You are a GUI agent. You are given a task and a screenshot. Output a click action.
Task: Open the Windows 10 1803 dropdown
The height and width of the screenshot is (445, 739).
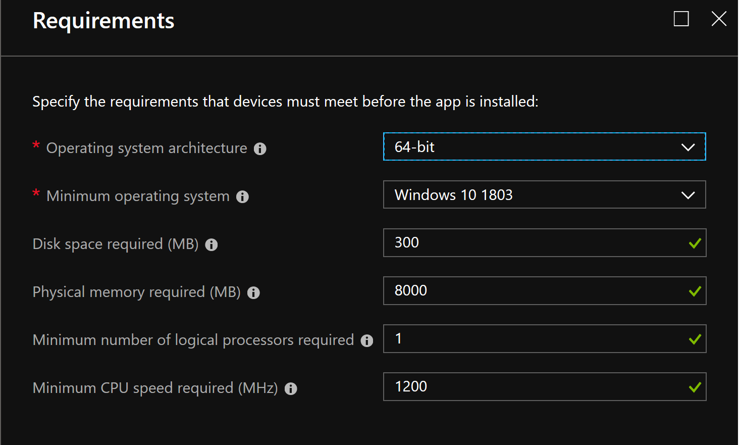(545, 194)
